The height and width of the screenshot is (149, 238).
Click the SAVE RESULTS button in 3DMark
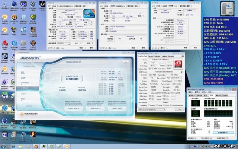coord(96,108)
